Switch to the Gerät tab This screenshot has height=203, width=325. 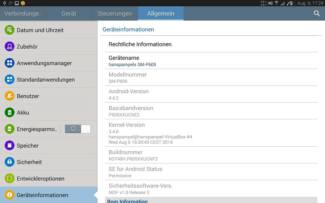69,13
